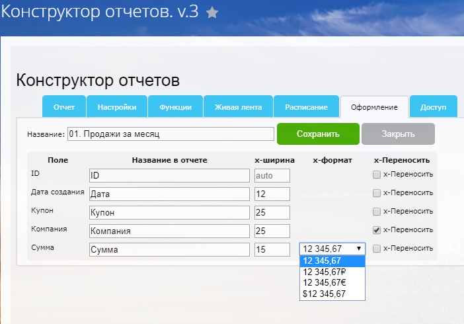Image resolution: width=464 pixels, height=324 pixels.
Task: Click the gray Закрыть button
Action: point(398,134)
